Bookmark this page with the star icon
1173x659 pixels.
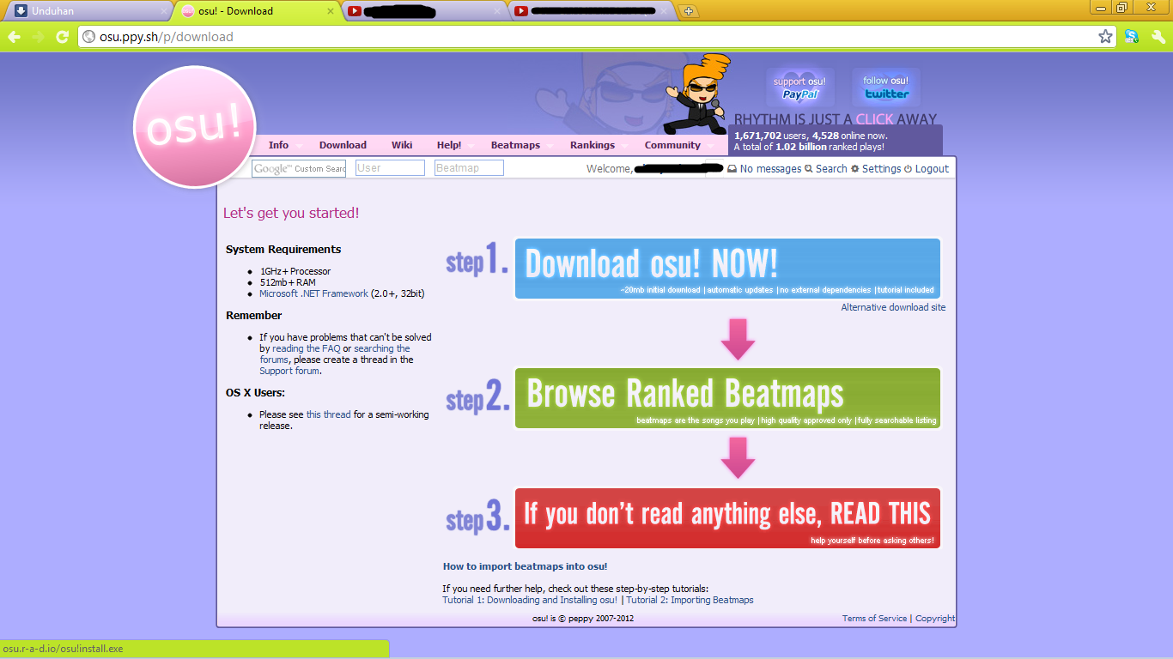[x=1105, y=37]
